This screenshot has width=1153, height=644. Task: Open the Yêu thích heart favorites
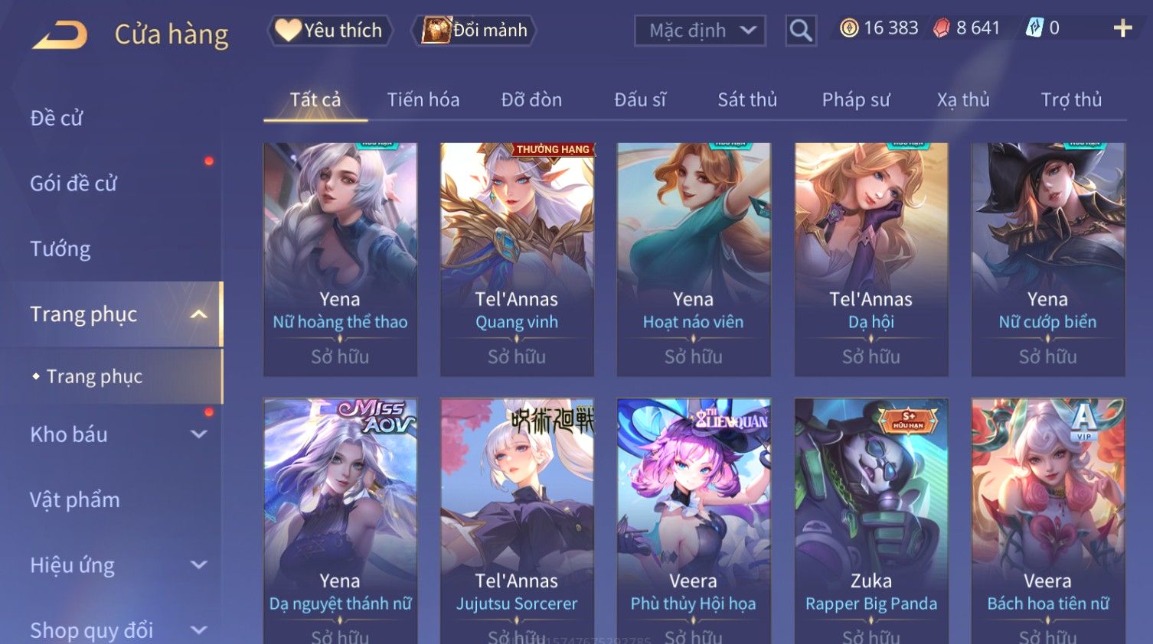[x=289, y=30]
